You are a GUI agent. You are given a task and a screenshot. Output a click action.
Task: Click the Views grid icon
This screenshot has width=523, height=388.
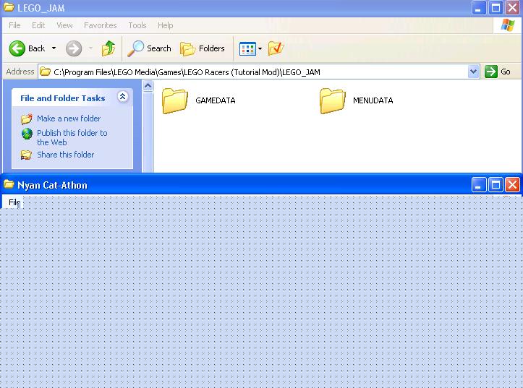pyautogui.click(x=247, y=49)
